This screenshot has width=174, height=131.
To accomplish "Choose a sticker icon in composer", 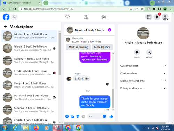I will [x=78, y=116].
